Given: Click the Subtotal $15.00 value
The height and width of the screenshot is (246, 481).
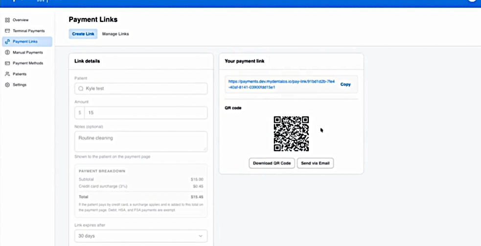Looking at the screenshot, I should (x=197, y=179).
